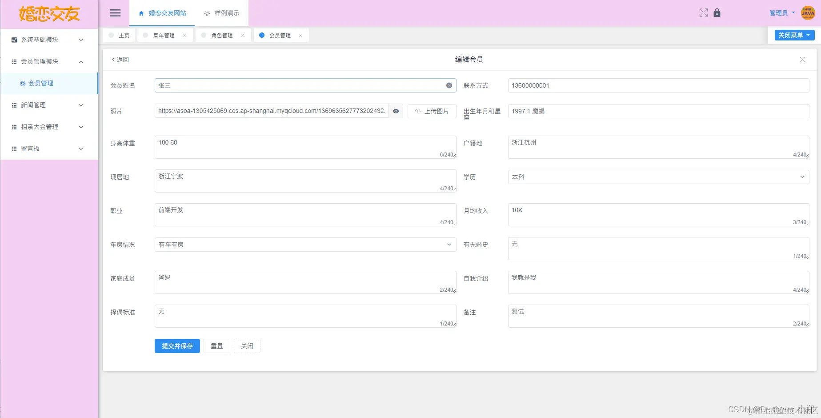The image size is (821, 418).
Task: Click the lock screen icon
Action: (717, 13)
